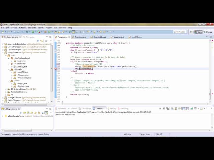Expand gitCookingSoftware repository node
Viewport: 214px width, 160px height.
pyautogui.click(x=3, y=116)
